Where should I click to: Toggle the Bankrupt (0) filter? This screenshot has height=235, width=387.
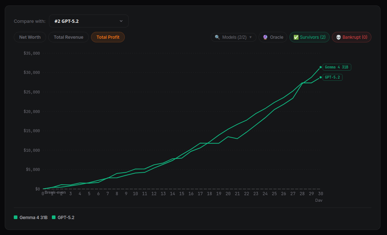[352, 37]
